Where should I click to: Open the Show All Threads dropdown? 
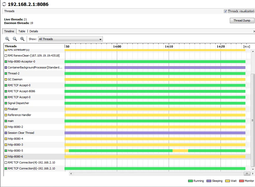point(70,39)
